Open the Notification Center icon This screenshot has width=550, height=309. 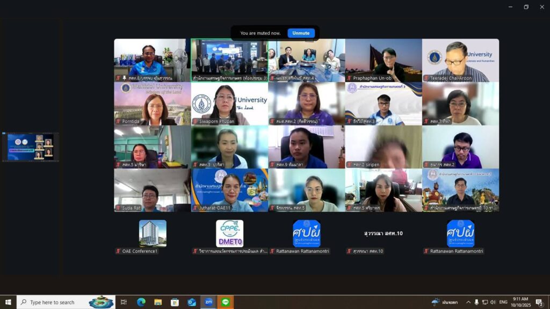click(539, 302)
